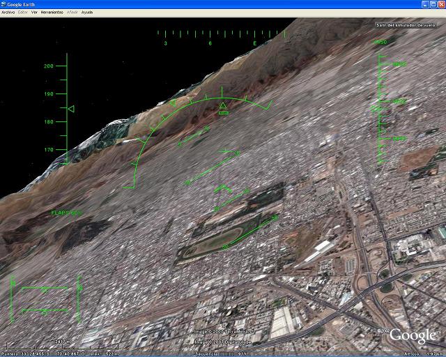Open the Añadir menu
446x357 pixels.
click(x=72, y=13)
